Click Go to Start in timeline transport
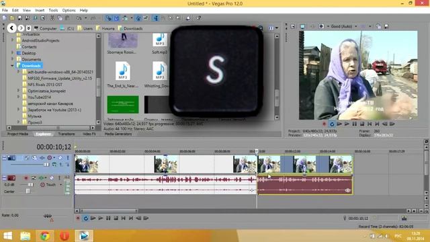 [x=124, y=218]
